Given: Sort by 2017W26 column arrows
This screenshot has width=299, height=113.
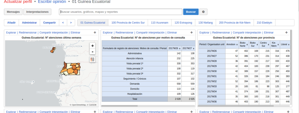Looking at the screenshot, I should [180, 49].
